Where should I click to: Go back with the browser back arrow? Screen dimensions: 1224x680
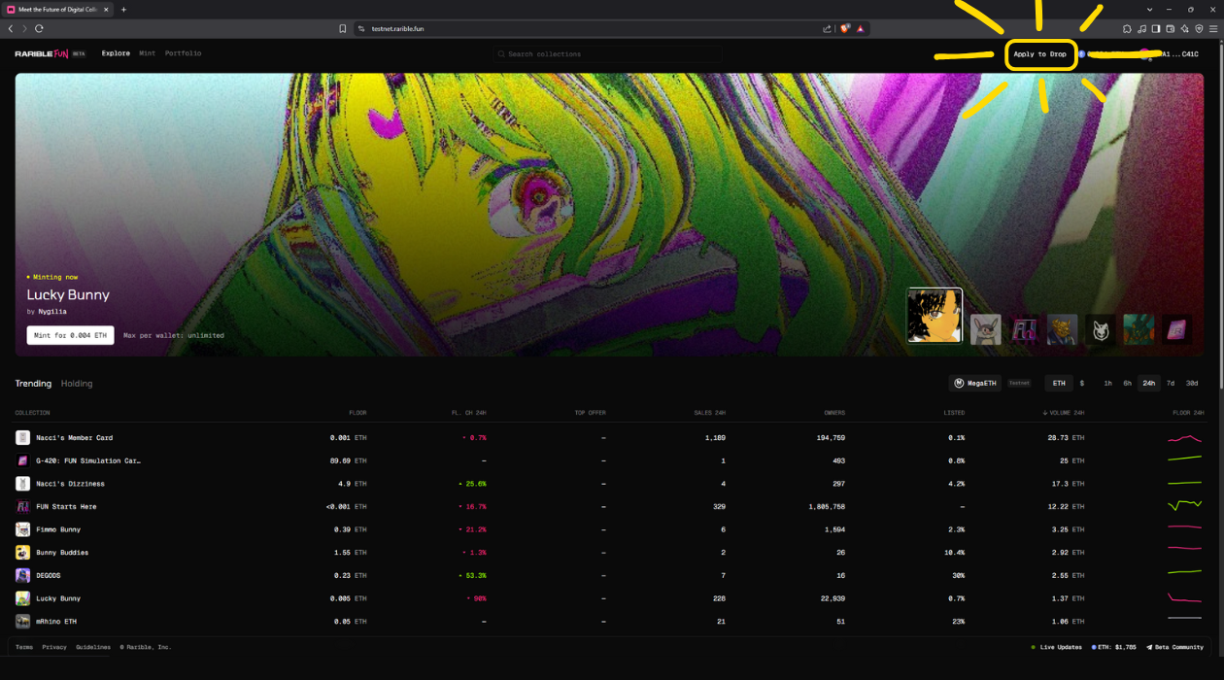coord(11,29)
